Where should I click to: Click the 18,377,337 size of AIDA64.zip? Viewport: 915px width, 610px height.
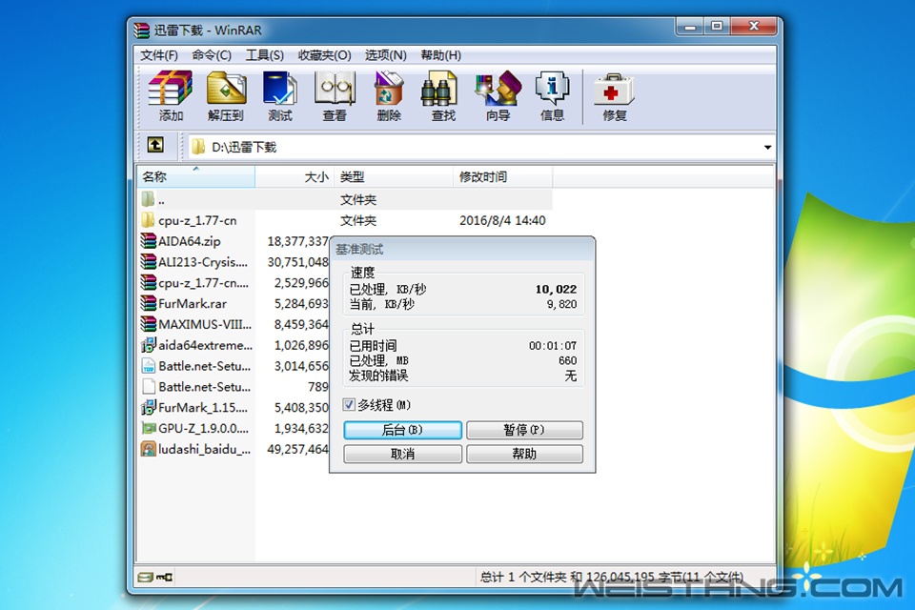297,241
